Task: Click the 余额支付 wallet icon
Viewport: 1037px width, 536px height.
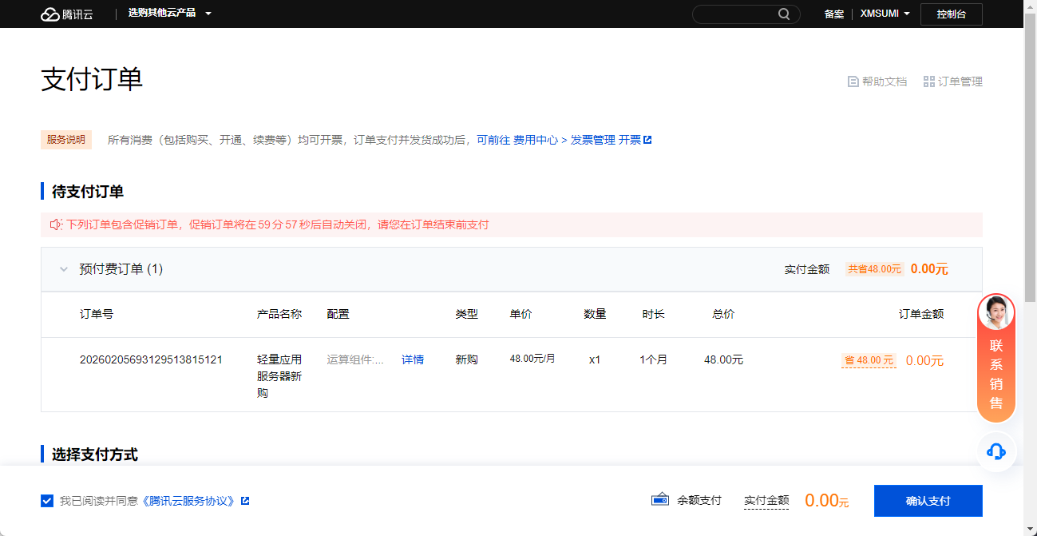Action: click(x=659, y=500)
